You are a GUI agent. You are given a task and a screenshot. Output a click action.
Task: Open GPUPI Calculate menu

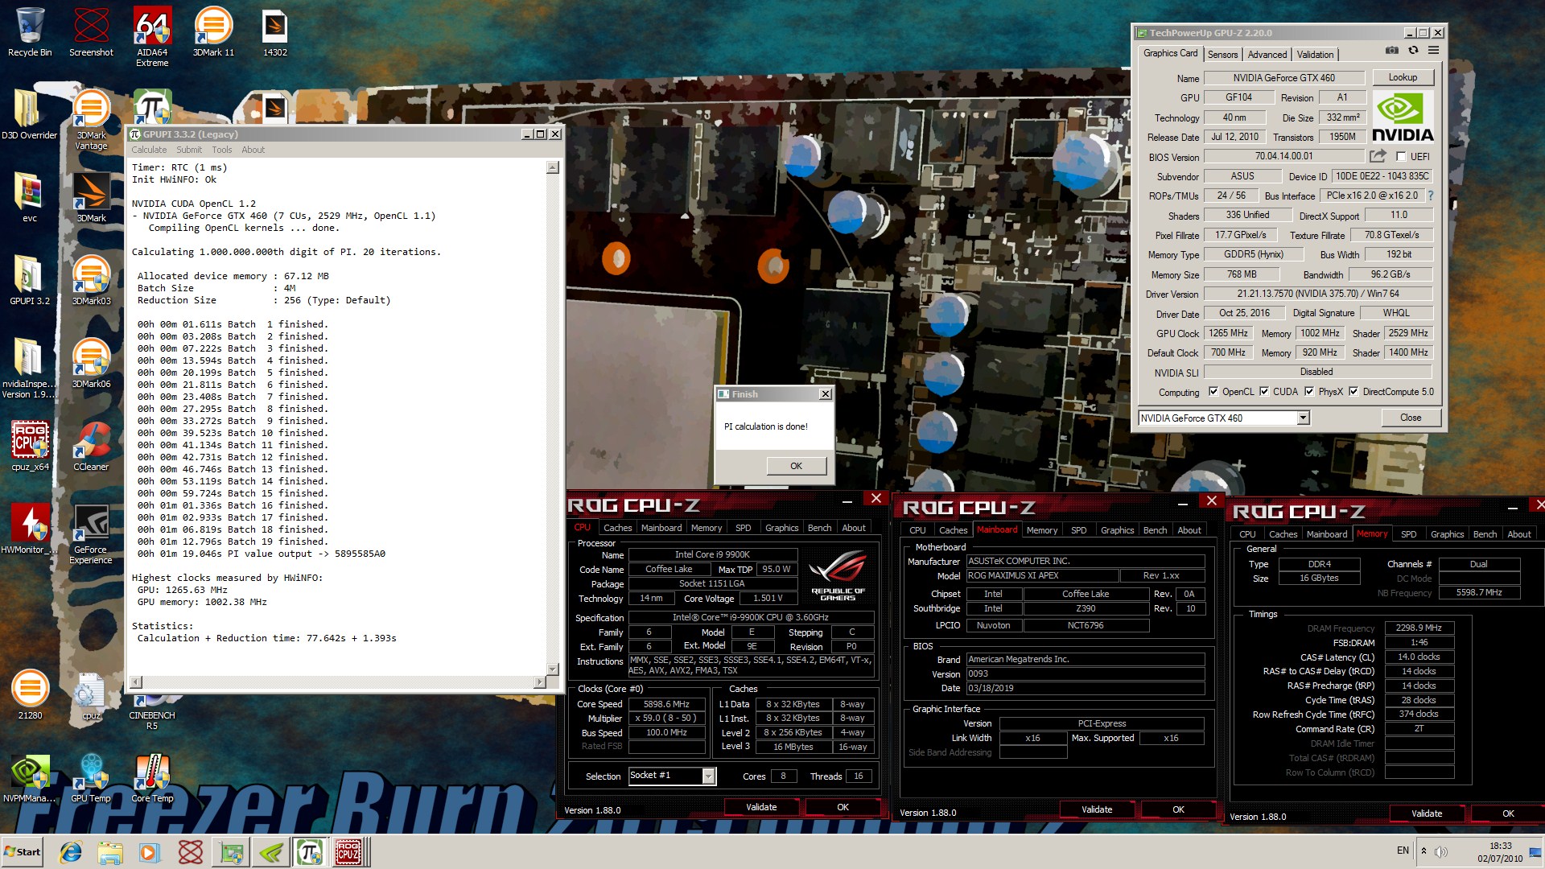point(149,150)
